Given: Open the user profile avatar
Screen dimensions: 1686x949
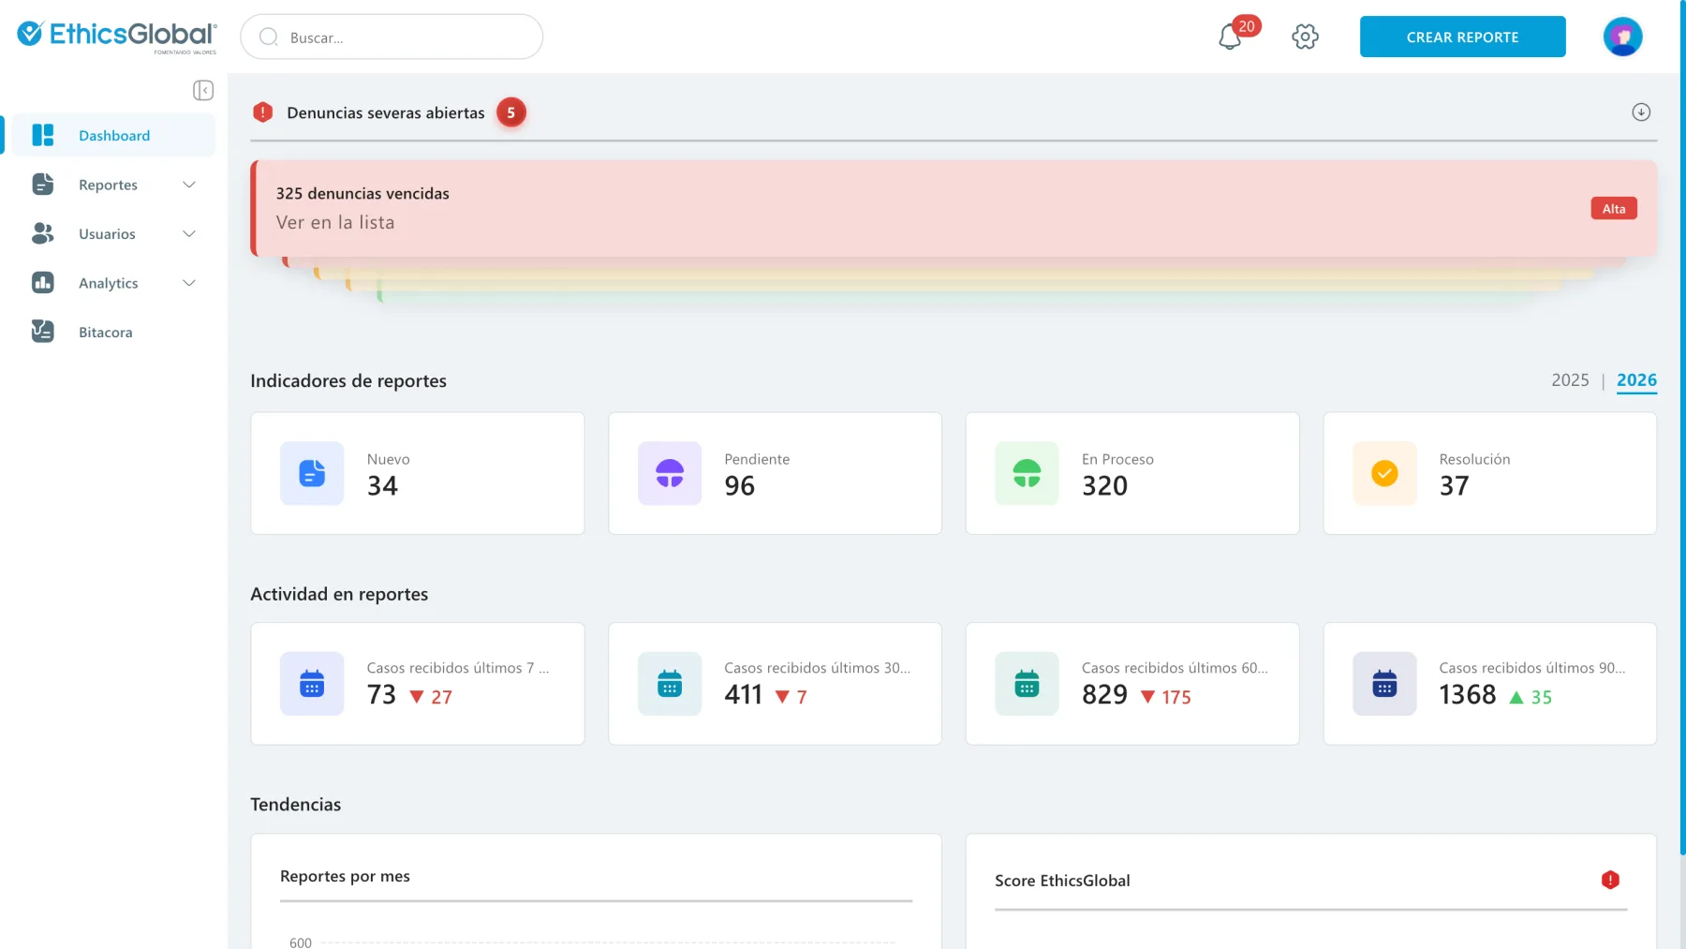Looking at the screenshot, I should pos(1622,37).
